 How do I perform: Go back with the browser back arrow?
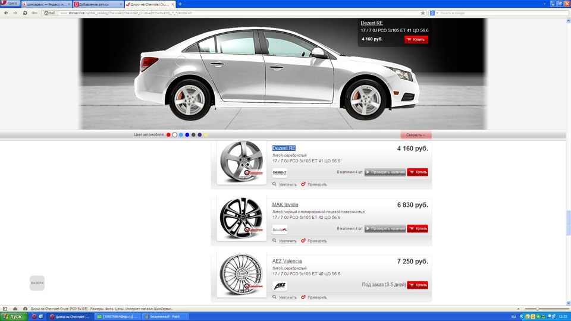click(6, 12)
